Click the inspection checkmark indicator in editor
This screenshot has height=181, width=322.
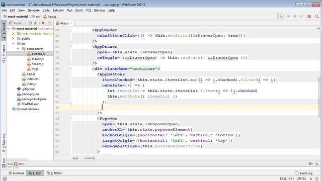(x=318, y=29)
